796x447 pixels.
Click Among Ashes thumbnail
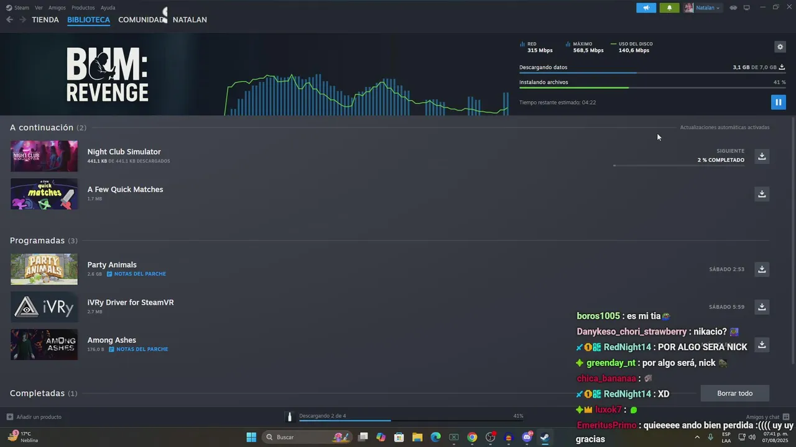tap(44, 345)
